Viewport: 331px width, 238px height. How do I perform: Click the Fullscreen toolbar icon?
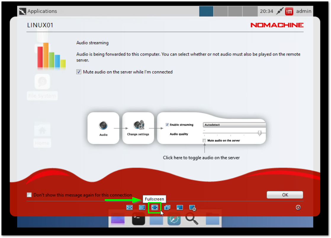[155, 208]
